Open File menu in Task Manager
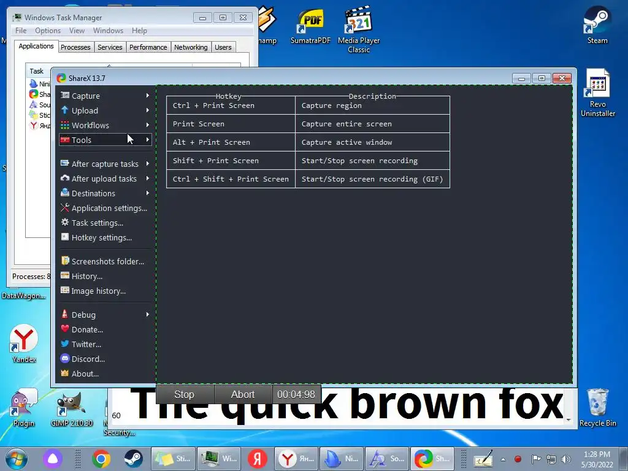628x471 pixels. tap(21, 31)
